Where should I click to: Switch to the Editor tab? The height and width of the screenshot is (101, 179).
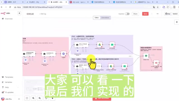point(96,18)
